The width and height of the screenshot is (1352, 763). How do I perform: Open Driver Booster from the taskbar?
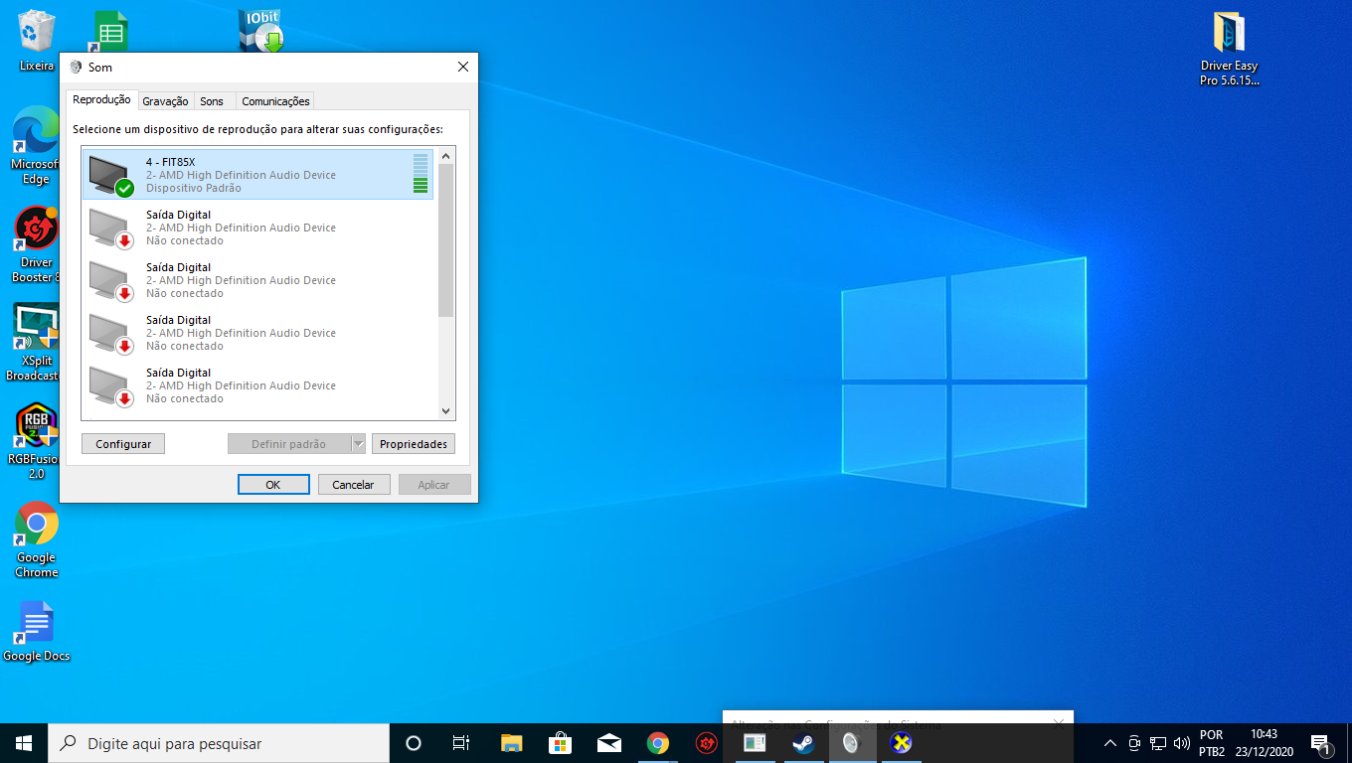click(706, 743)
